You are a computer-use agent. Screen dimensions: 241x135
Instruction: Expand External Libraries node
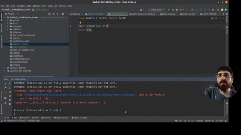pos(5,68)
